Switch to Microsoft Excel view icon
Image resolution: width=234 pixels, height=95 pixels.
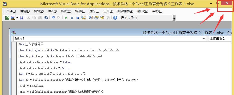pyautogui.click(x=7, y=18)
